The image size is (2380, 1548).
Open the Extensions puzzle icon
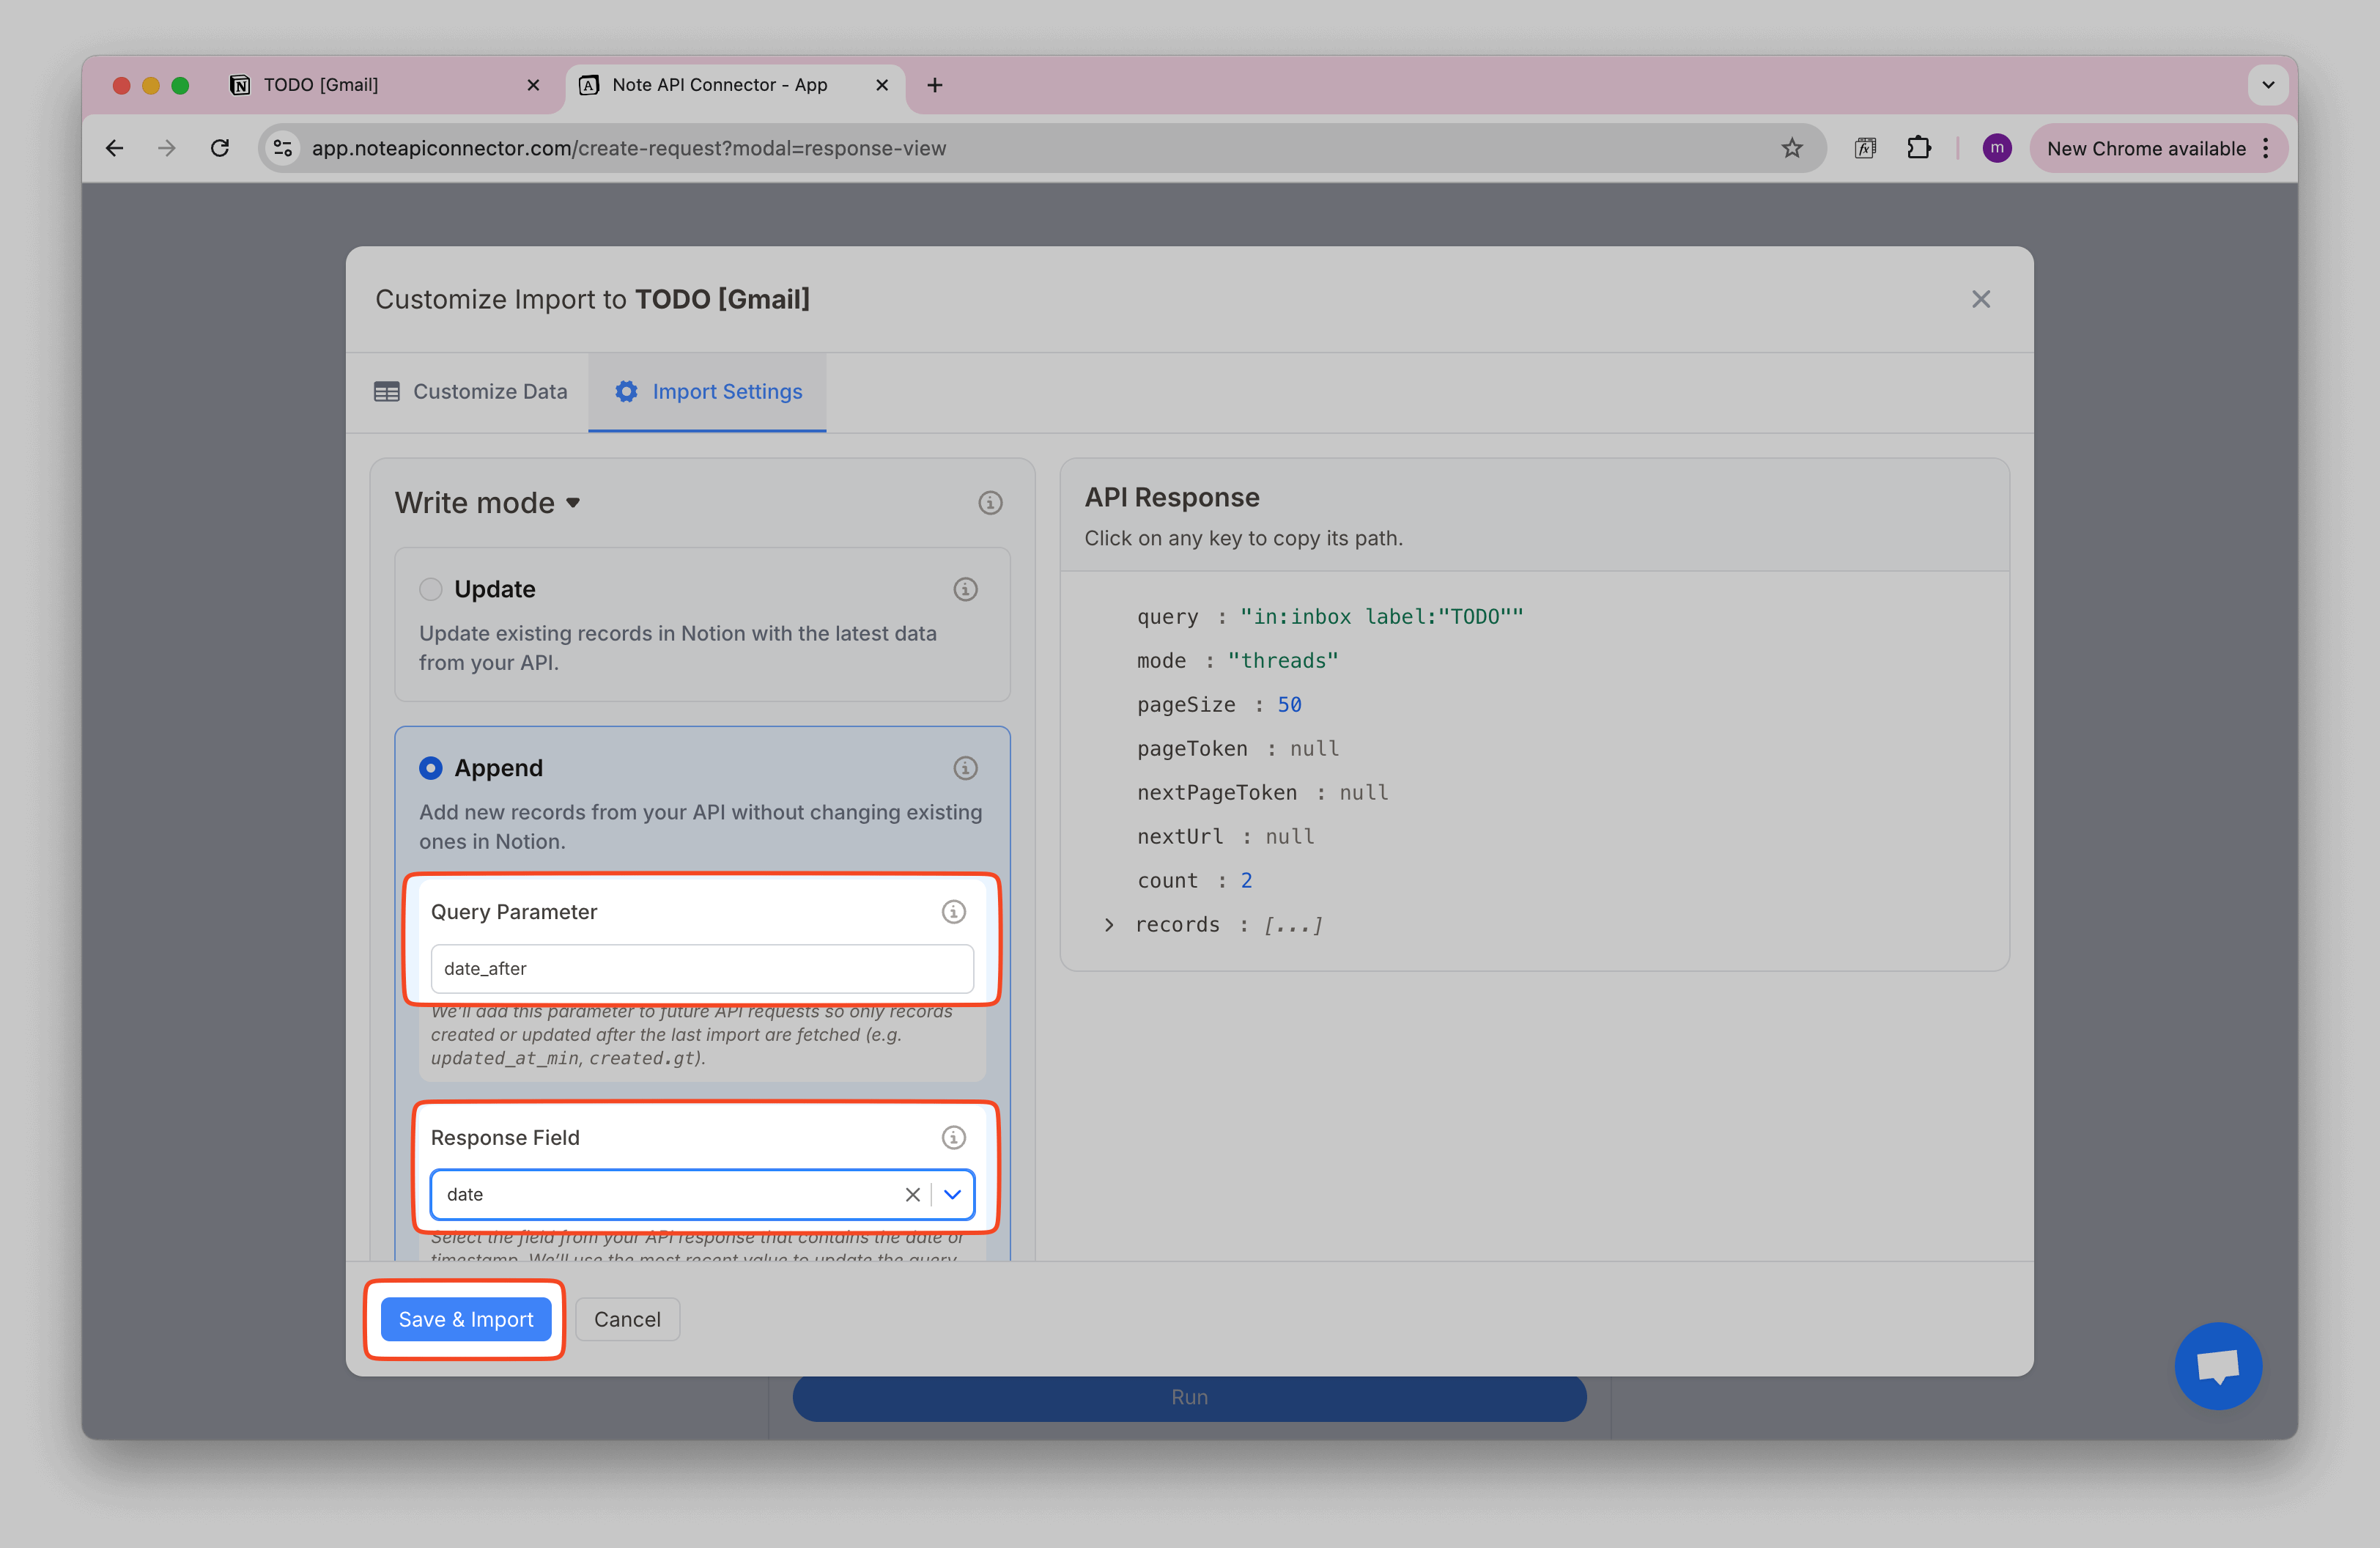point(1918,148)
